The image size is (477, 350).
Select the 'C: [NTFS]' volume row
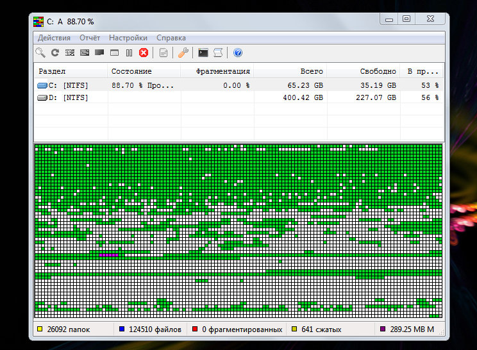click(238, 85)
